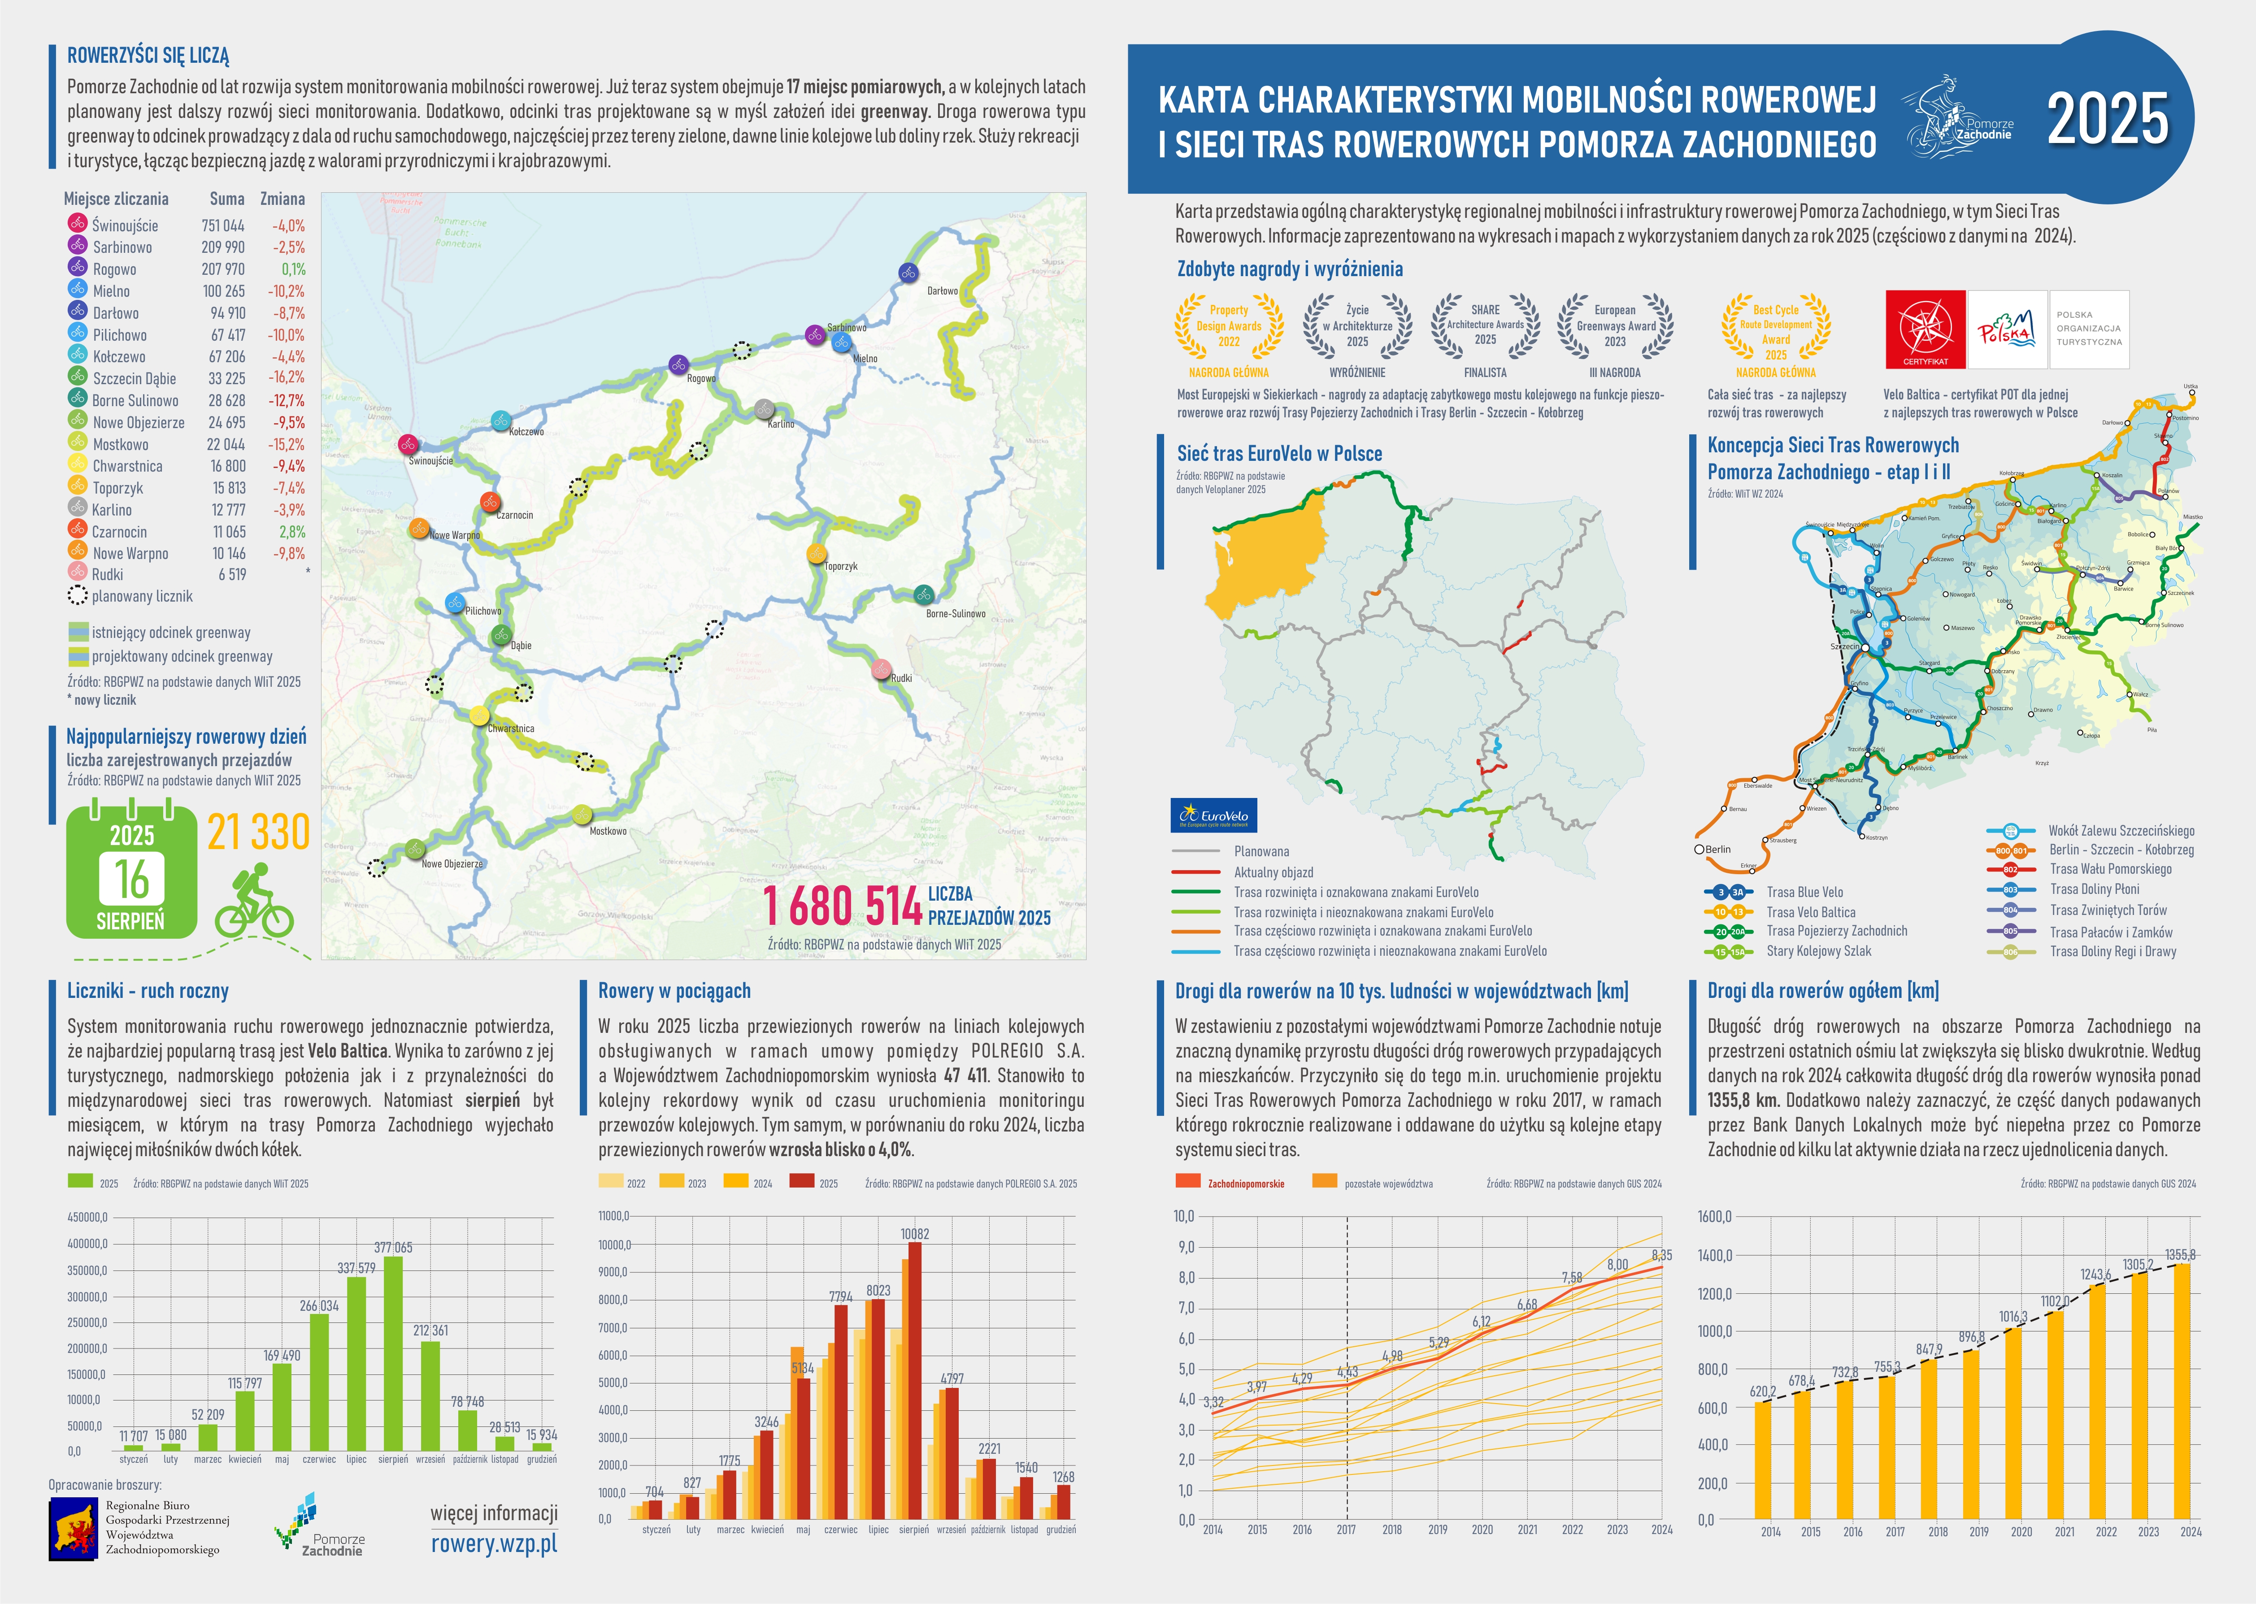Click the red Zachodniopomorskie legend swatch
This screenshot has width=2256, height=1604.
1187,1181
